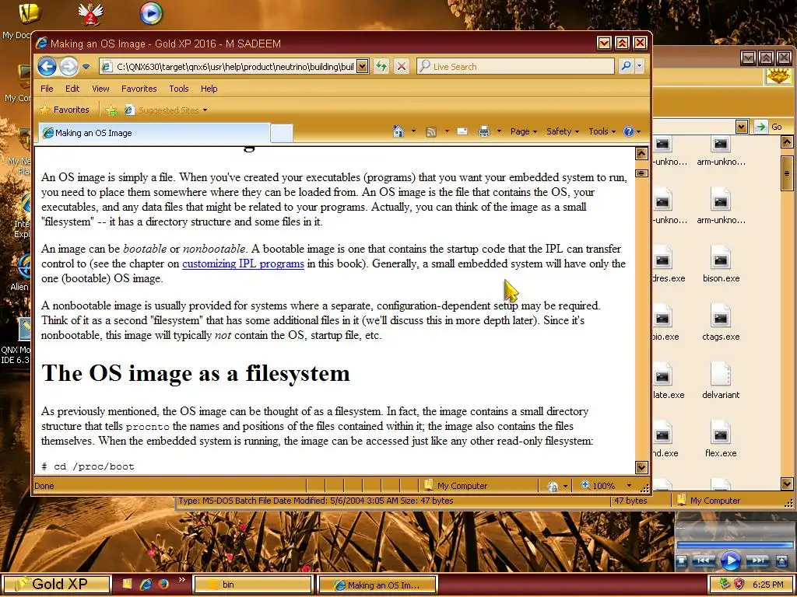This screenshot has width=797, height=597.
Task: Open the View menu
Action: click(x=100, y=89)
